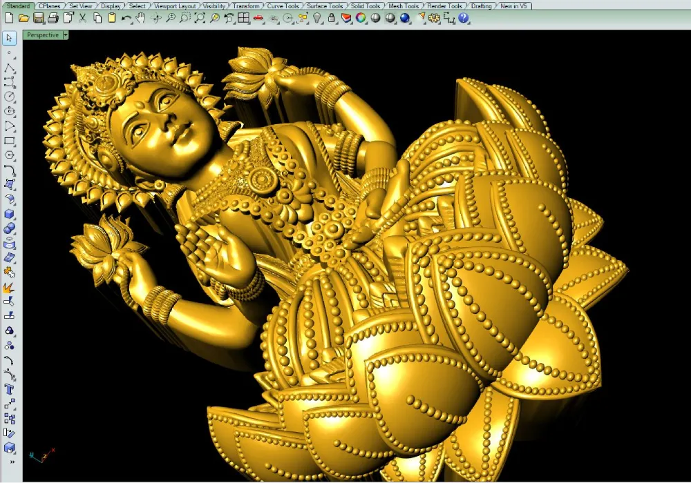
Task: Undo the last action with Undo arrow
Action: point(126,18)
